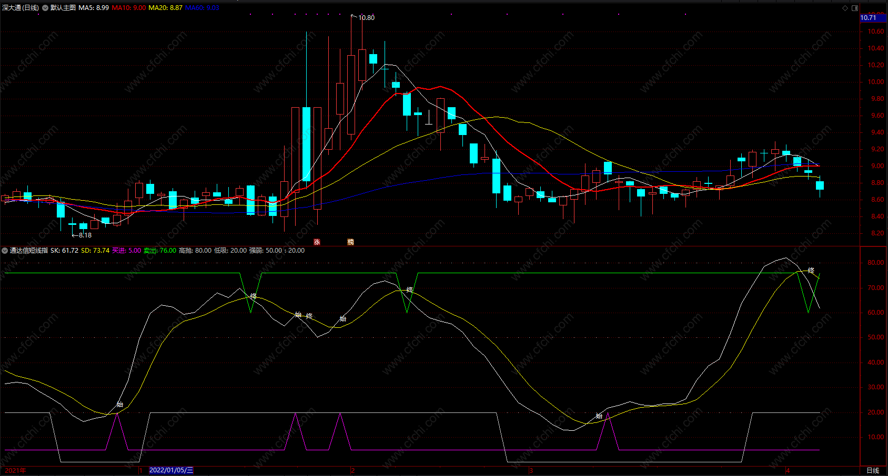This screenshot has width=888, height=476.
Task: Select the blue MA60 indicator label
Action: click(202, 8)
